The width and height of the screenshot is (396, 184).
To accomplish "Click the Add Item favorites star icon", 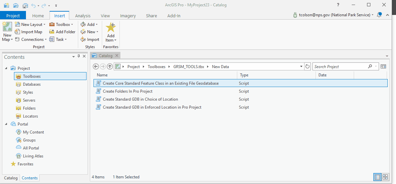I will coord(110,27).
